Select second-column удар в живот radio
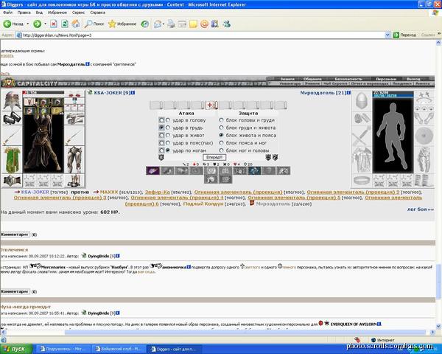 click(x=168, y=135)
